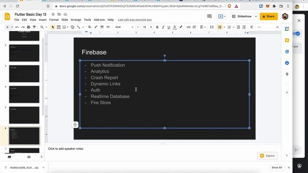Screen dimensions: 308x173
Task: Open the zoom level dropdown arrow
Action: 46,27
